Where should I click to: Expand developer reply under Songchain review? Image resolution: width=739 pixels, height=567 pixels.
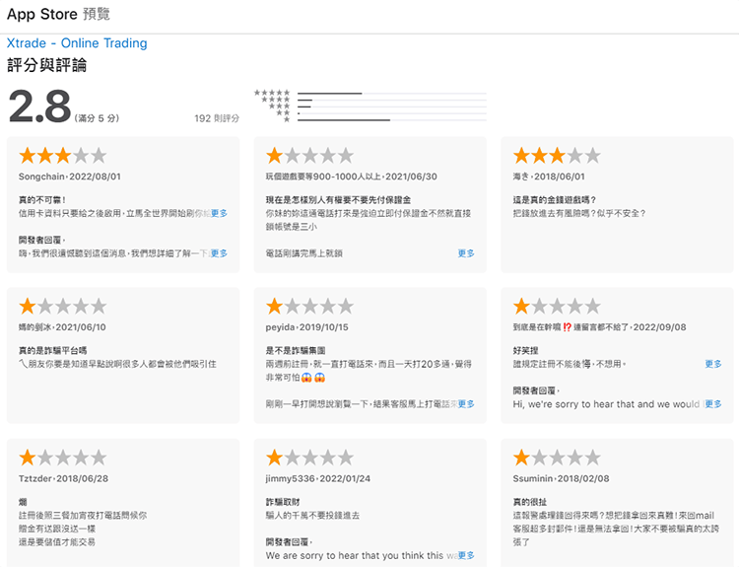[x=219, y=253]
